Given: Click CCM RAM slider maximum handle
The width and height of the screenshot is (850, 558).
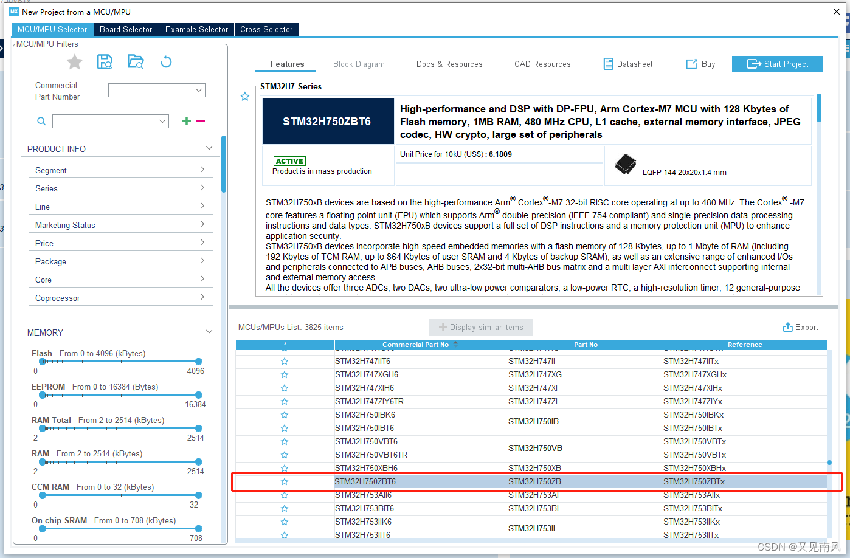Looking at the screenshot, I should 198,495.
